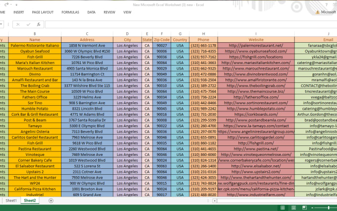Select column H header

[x=204, y=34]
